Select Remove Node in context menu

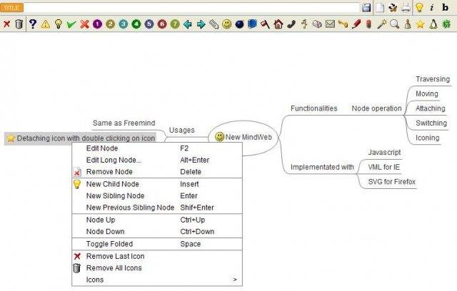click(x=157, y=172)
